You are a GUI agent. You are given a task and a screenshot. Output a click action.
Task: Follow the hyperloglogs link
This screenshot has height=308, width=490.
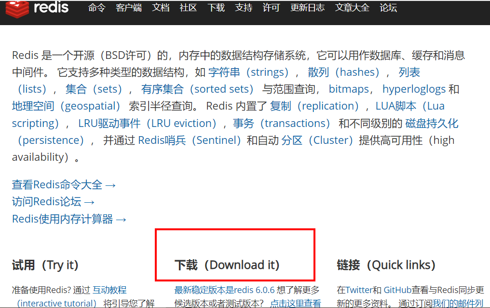[x=414, y=89]
